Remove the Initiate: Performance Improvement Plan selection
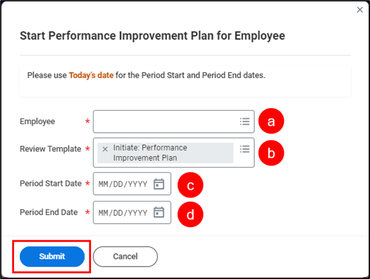The image size is (370, 279). click(x=105, y=149)
